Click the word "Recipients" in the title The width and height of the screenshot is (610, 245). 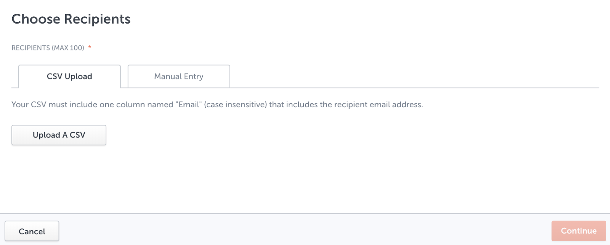click(x=97, y=19)
